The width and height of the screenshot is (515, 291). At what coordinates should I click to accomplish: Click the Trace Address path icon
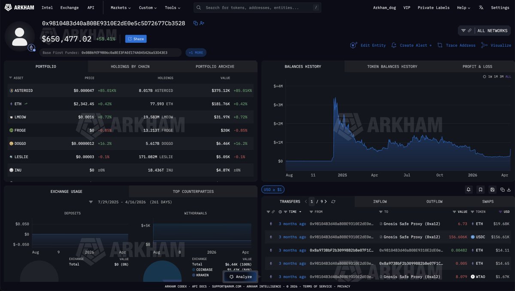coord(440,45)
